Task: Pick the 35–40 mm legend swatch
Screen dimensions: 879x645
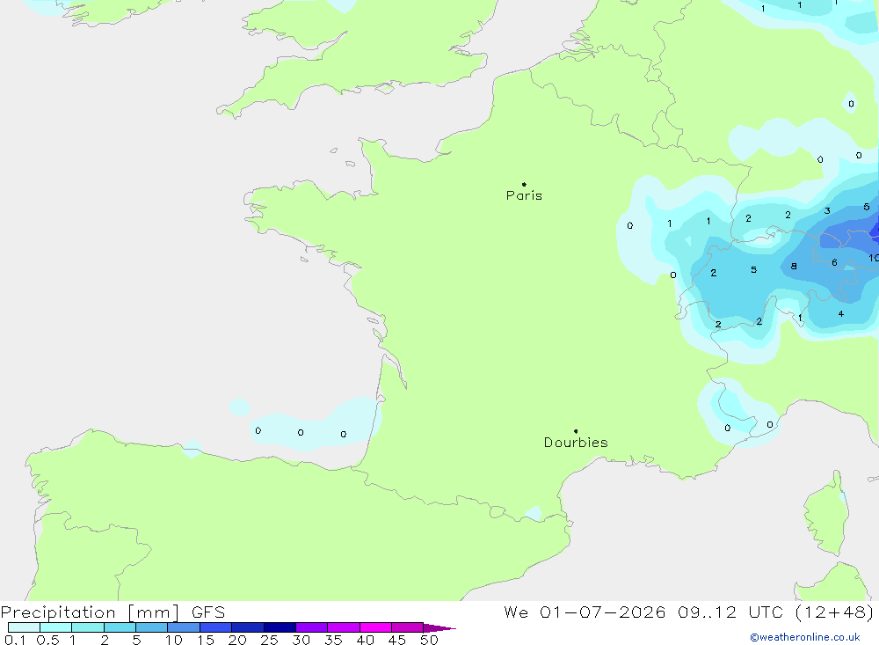Action: click(x=344, y=627)
